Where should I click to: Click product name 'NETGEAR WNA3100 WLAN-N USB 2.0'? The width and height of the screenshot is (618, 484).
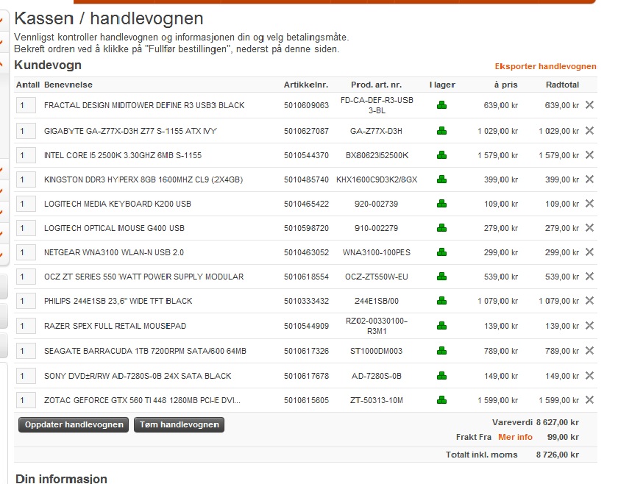point(114,252)
